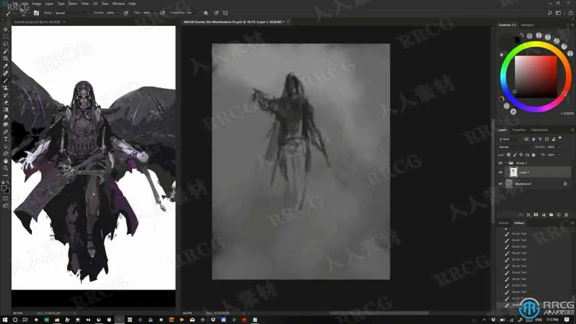Screen dimensions: 576x324
Task: Click the Change Screen Mode icon
Action: click(6, 205)
